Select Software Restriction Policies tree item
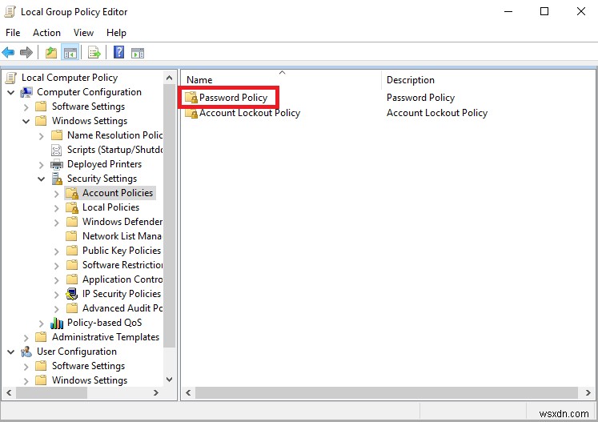 (122, 265)
